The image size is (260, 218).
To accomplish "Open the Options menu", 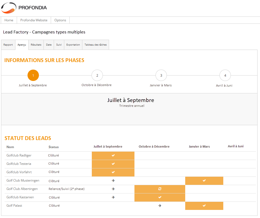I will click(60, 20).
